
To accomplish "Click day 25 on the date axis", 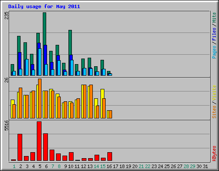I will coord(167,166).
